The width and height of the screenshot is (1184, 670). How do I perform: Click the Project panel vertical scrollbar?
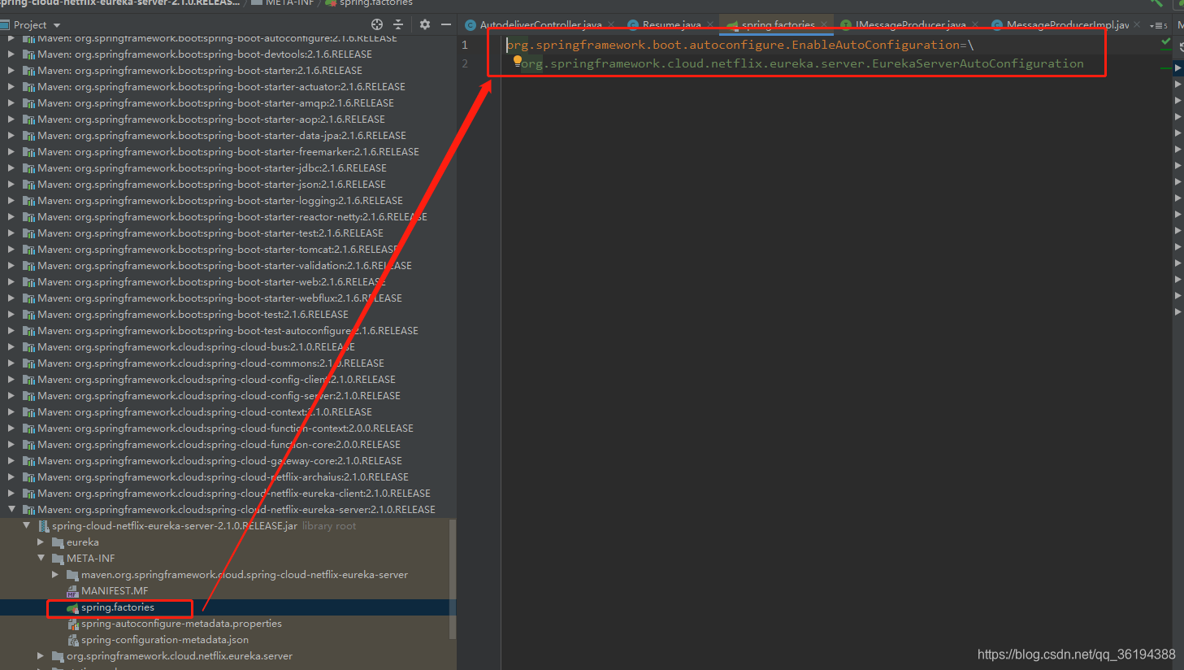coord(453,579)
